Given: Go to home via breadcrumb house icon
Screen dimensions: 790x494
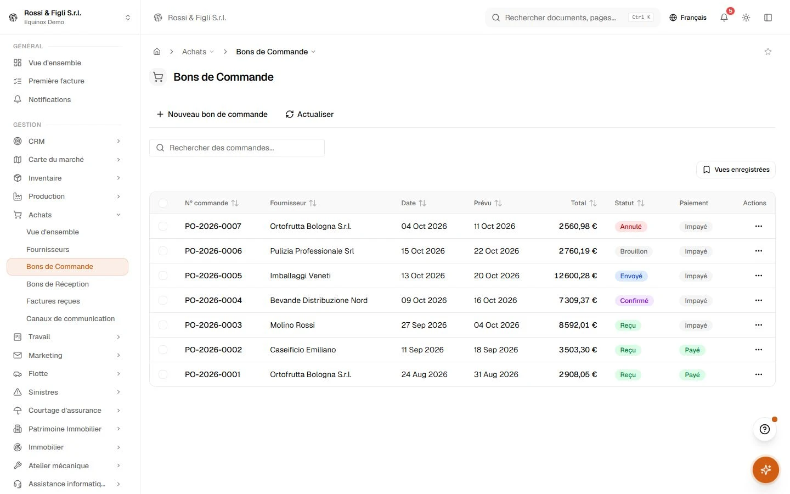Looking at the screenshot, I should click(157, 52).
